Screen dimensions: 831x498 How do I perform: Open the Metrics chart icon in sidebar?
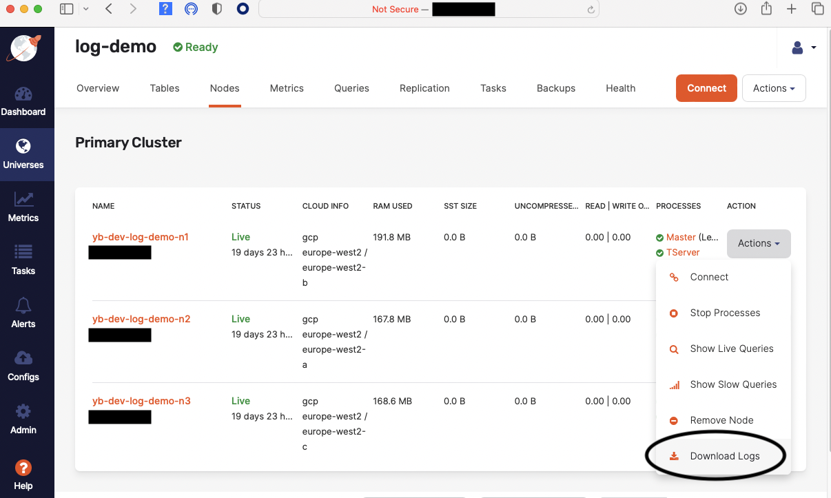(23, 199)
